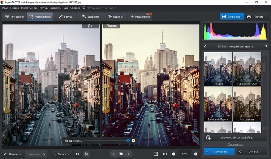Toggle the before/after comparison view icon
This screenshot has width=271, height=159.
pyautogui.click(x=86, y=154)
